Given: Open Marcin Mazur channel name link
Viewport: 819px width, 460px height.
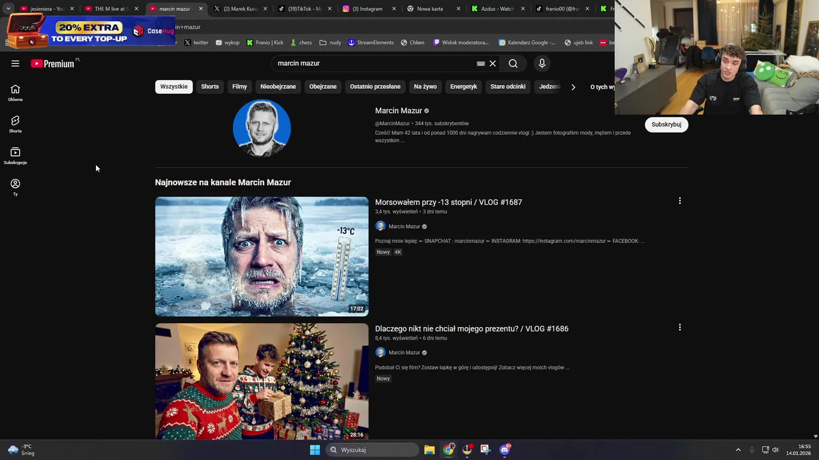Looking at the screenshot, I should coord(399,111).
